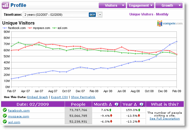Click the Date: 02/2009 column header

[x=33, y=104]
